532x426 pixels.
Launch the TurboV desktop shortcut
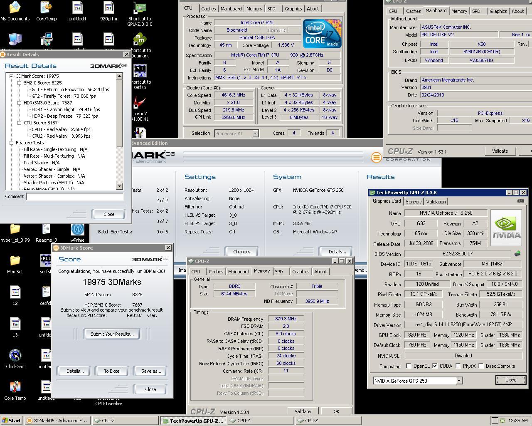click(140, 109)
